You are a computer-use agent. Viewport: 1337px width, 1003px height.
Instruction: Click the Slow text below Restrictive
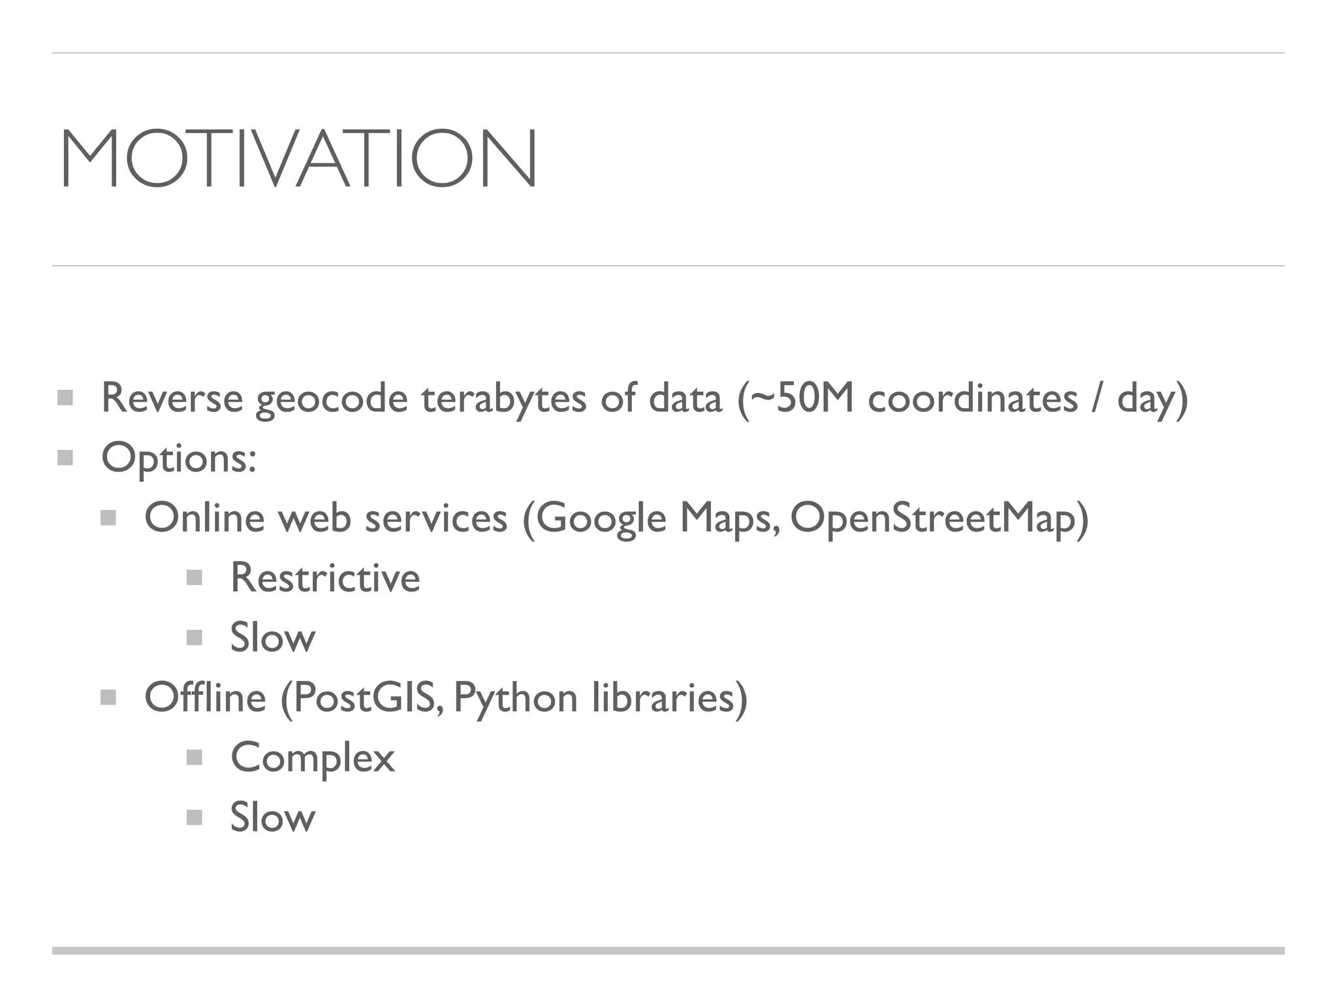tap(273, 637)
